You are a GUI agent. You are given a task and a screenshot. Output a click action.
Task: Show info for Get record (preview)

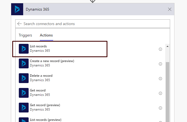pos(160,108)
